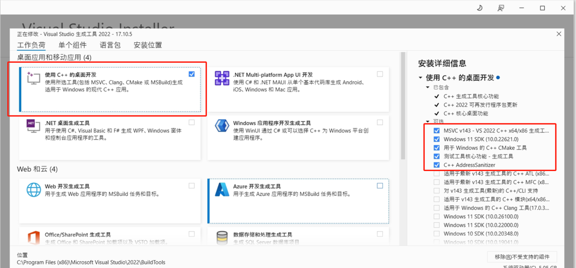
Task: Uncheck 用于 Windows 的 C++ CMake 工具
Action: coord(436,148)
